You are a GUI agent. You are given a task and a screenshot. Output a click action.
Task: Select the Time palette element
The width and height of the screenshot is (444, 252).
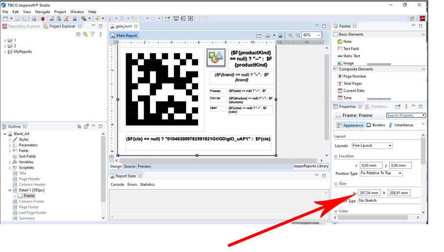tap(345, 98)
